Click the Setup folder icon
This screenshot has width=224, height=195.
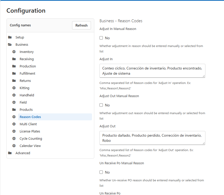click(x=10, y=37)
